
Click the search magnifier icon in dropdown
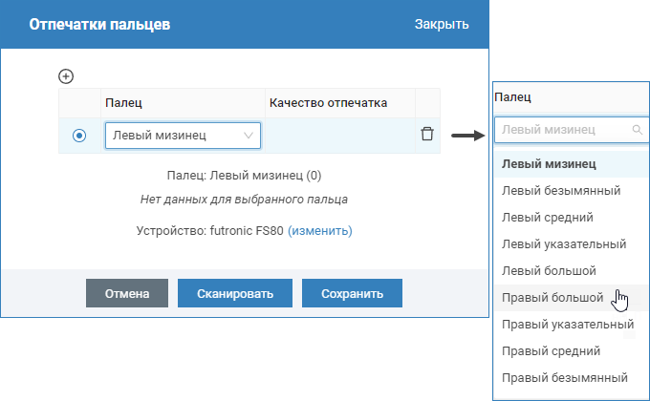tap(638, 130)
